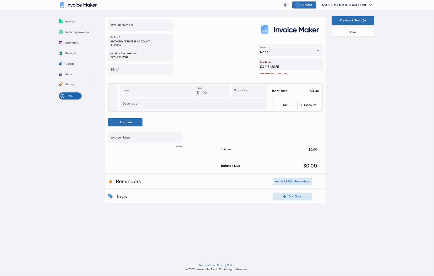Click the INVOICE MAKER TEST ACCOUNT name in header
The image size is (434, 276).
(x=344, y=5)
